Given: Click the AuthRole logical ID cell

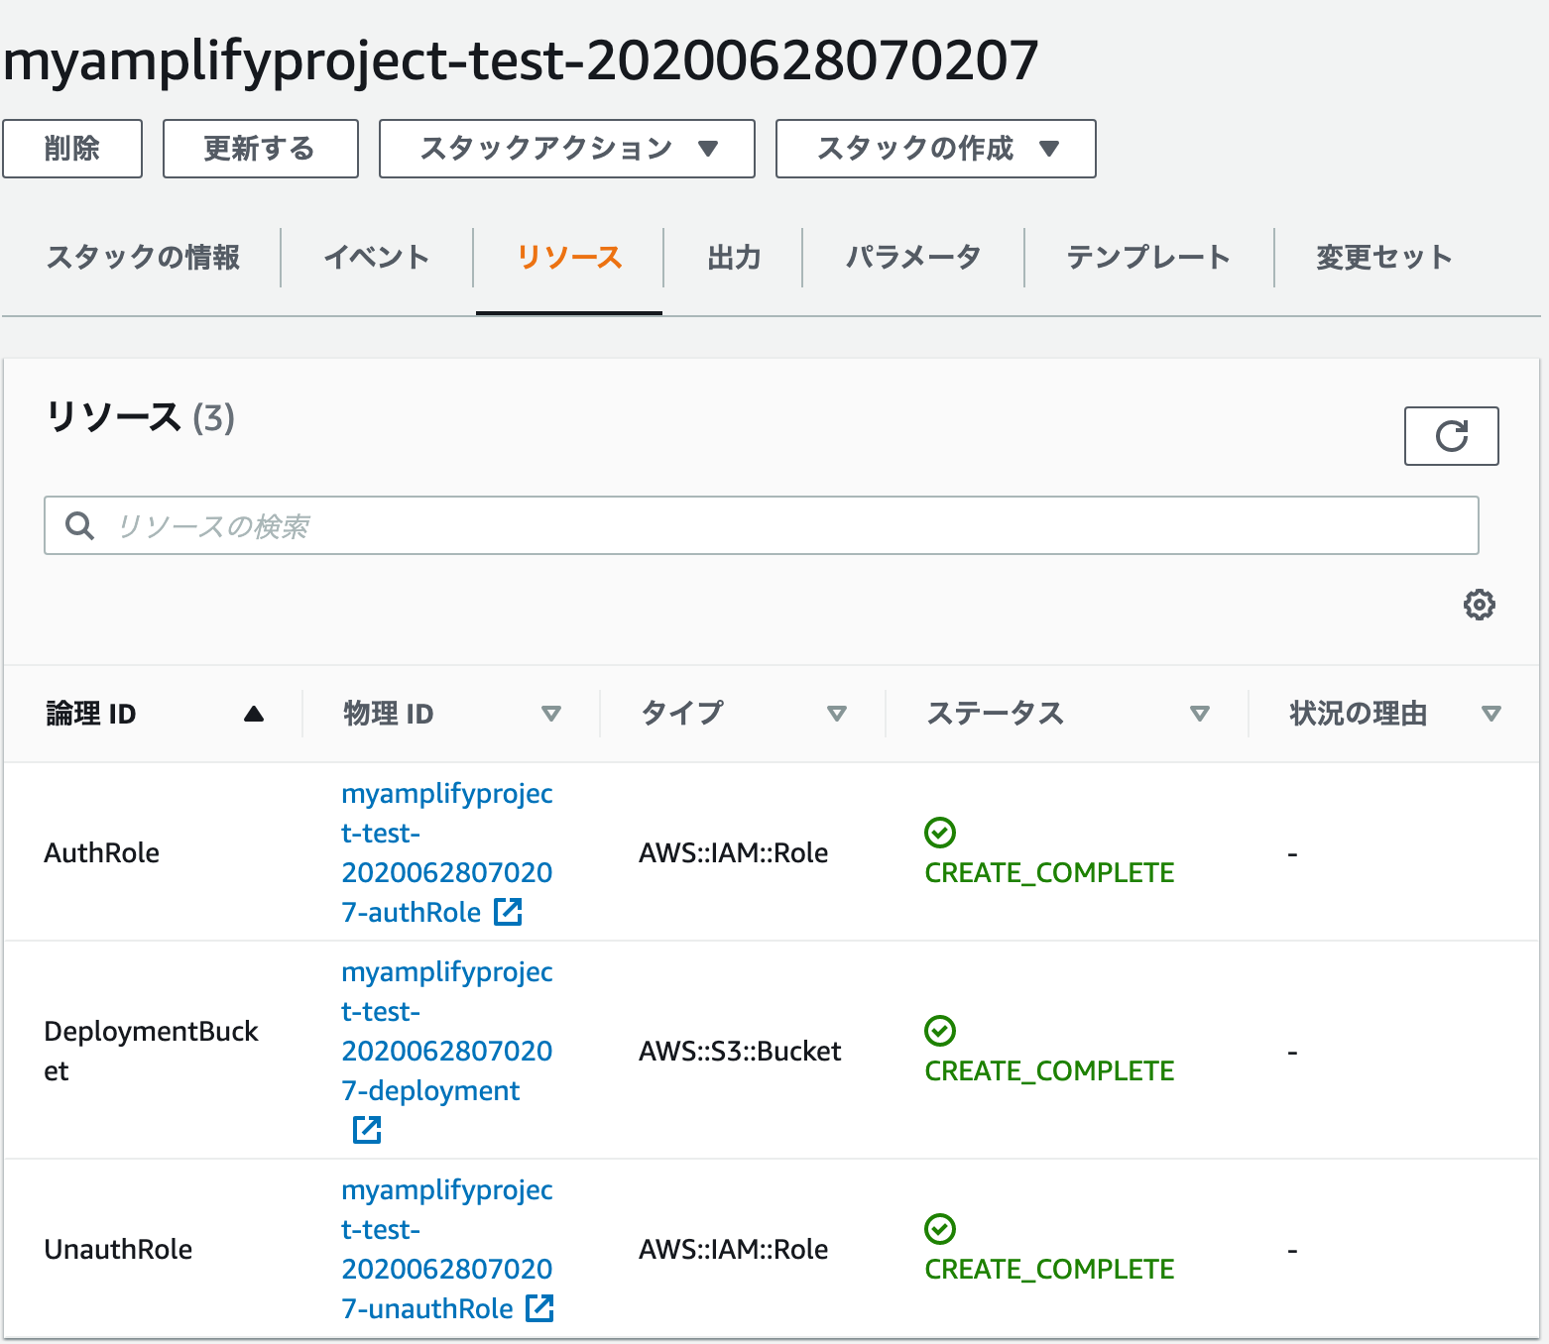Looking at the screenshot, I should pyautogui.click(x=102, y=852).
